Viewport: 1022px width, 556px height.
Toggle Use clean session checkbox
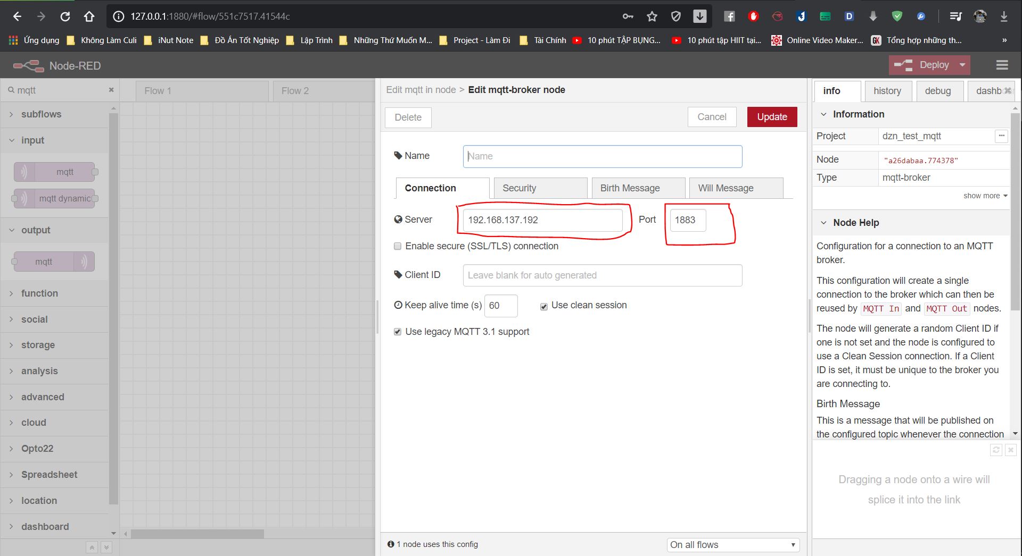[x=544, y=306]
